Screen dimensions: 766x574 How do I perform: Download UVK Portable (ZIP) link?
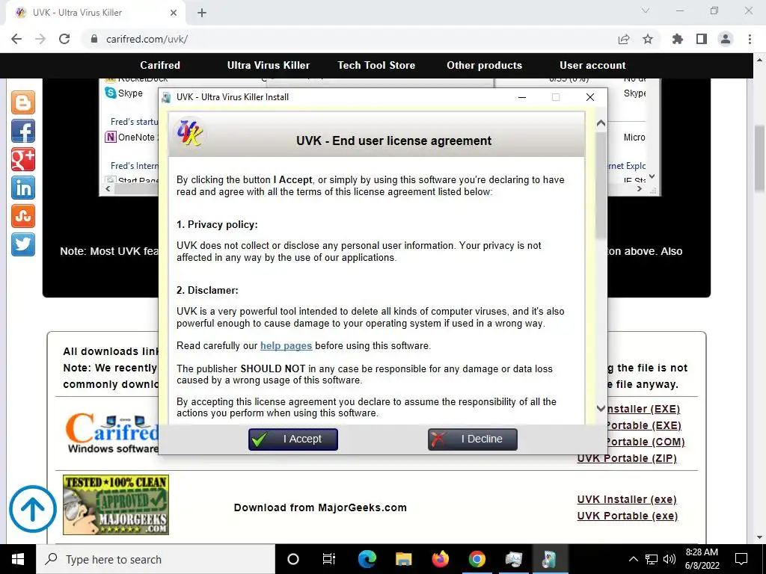point(627,458)
